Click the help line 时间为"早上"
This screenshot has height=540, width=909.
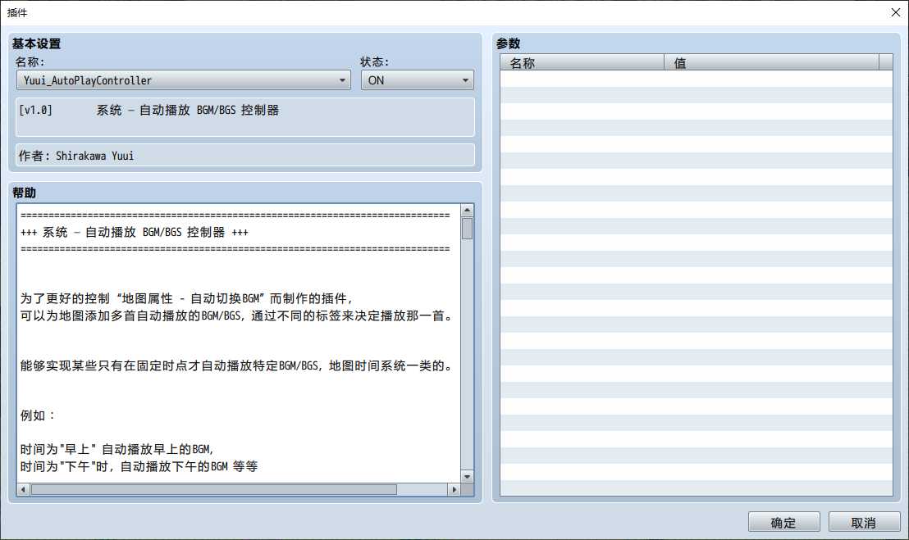click(x=117, y=449)
